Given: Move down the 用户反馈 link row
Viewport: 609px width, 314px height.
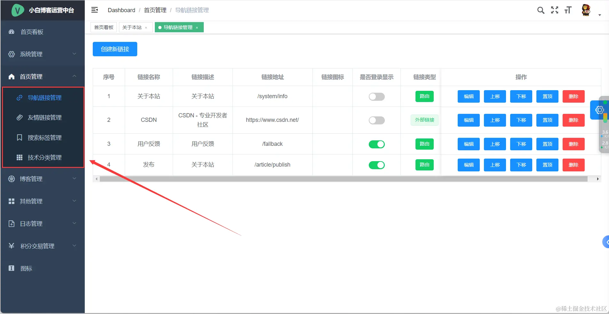Looking at the screenshot, I should tap(521, 144).
